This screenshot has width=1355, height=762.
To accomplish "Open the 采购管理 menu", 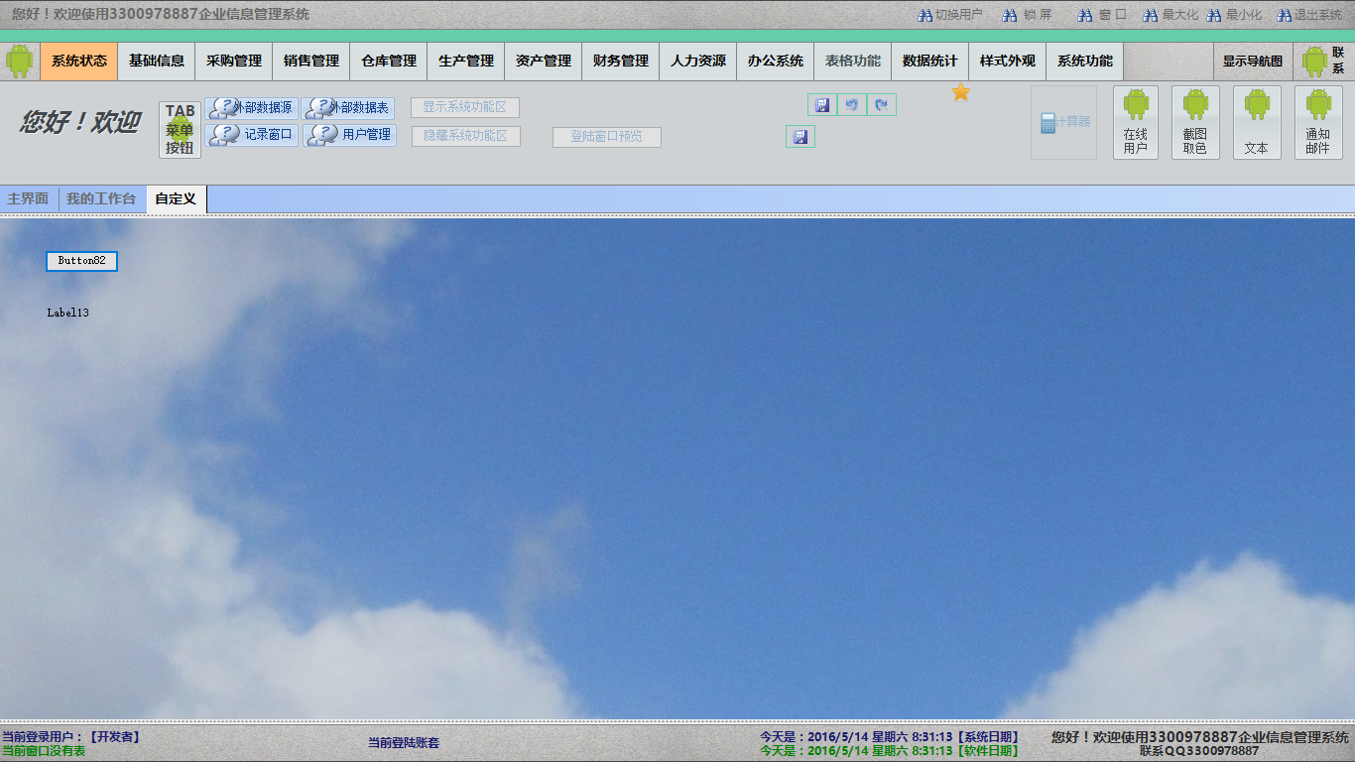I will coord(234,61).
